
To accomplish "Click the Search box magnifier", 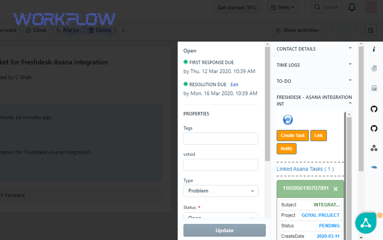I will click(x=317, y=7).
